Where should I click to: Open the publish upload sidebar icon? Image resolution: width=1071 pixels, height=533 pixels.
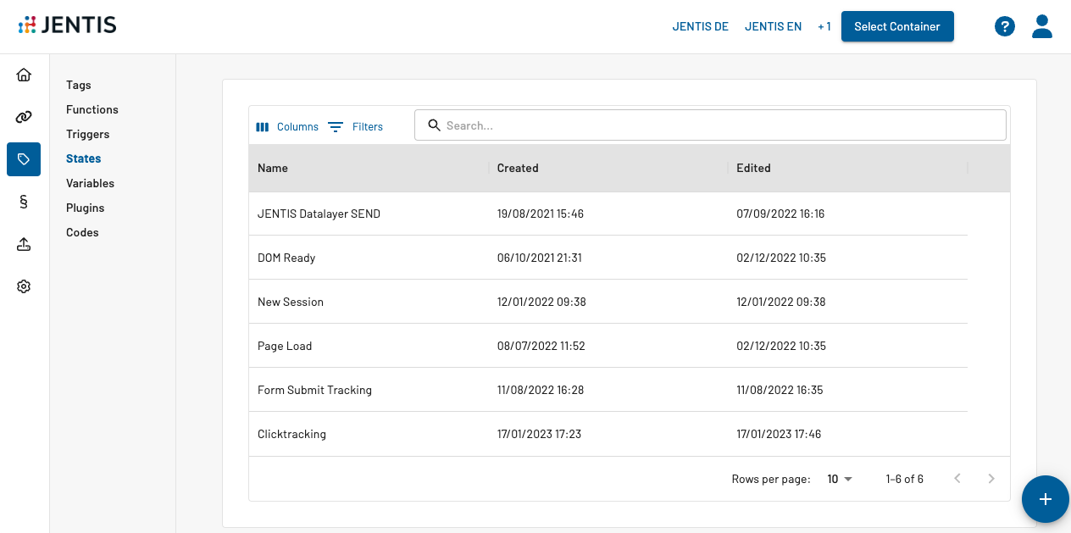pyautogui.click(x=24, y=244)
